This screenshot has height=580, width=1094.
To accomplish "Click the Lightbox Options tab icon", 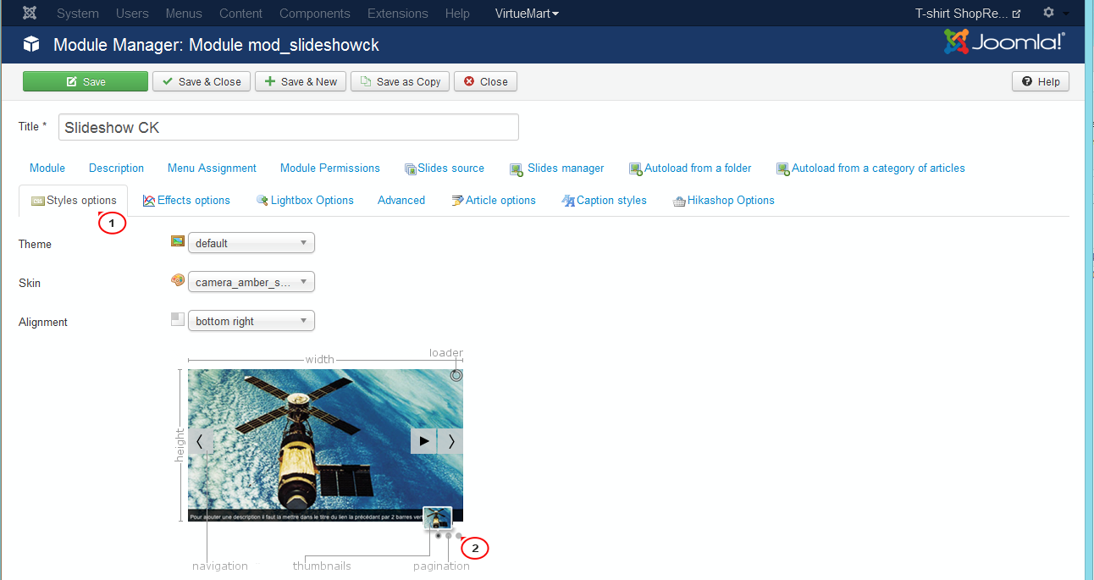I will 262,201.
